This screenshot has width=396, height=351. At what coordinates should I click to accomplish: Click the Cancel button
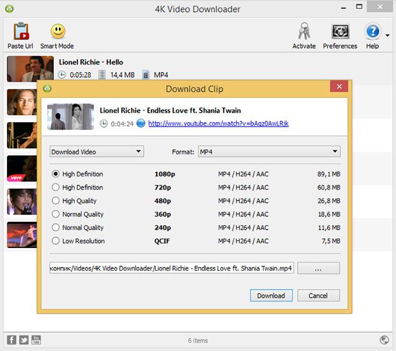pyautogui.click(x=319, y=295)
